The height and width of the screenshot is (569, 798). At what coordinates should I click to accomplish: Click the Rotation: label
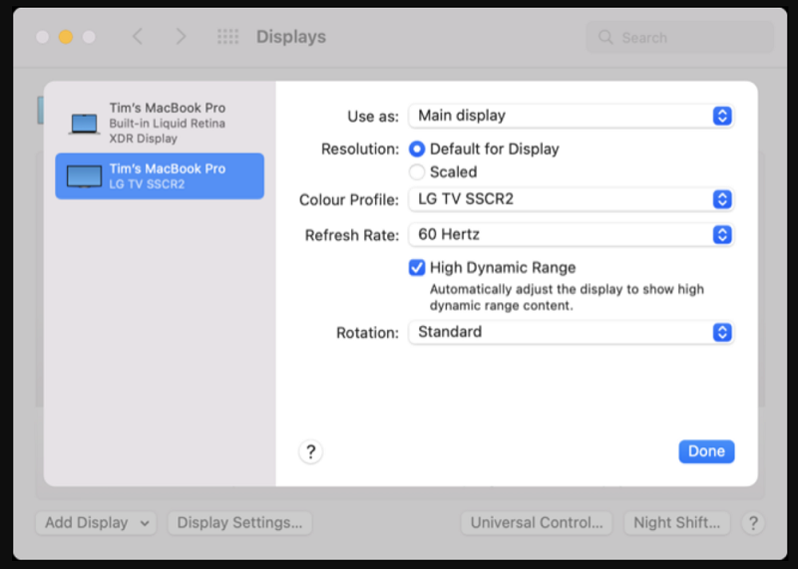tap(367, 333)
